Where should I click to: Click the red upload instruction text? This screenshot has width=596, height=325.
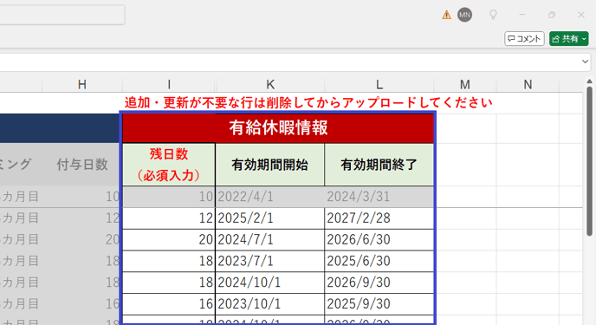point(308,102)
